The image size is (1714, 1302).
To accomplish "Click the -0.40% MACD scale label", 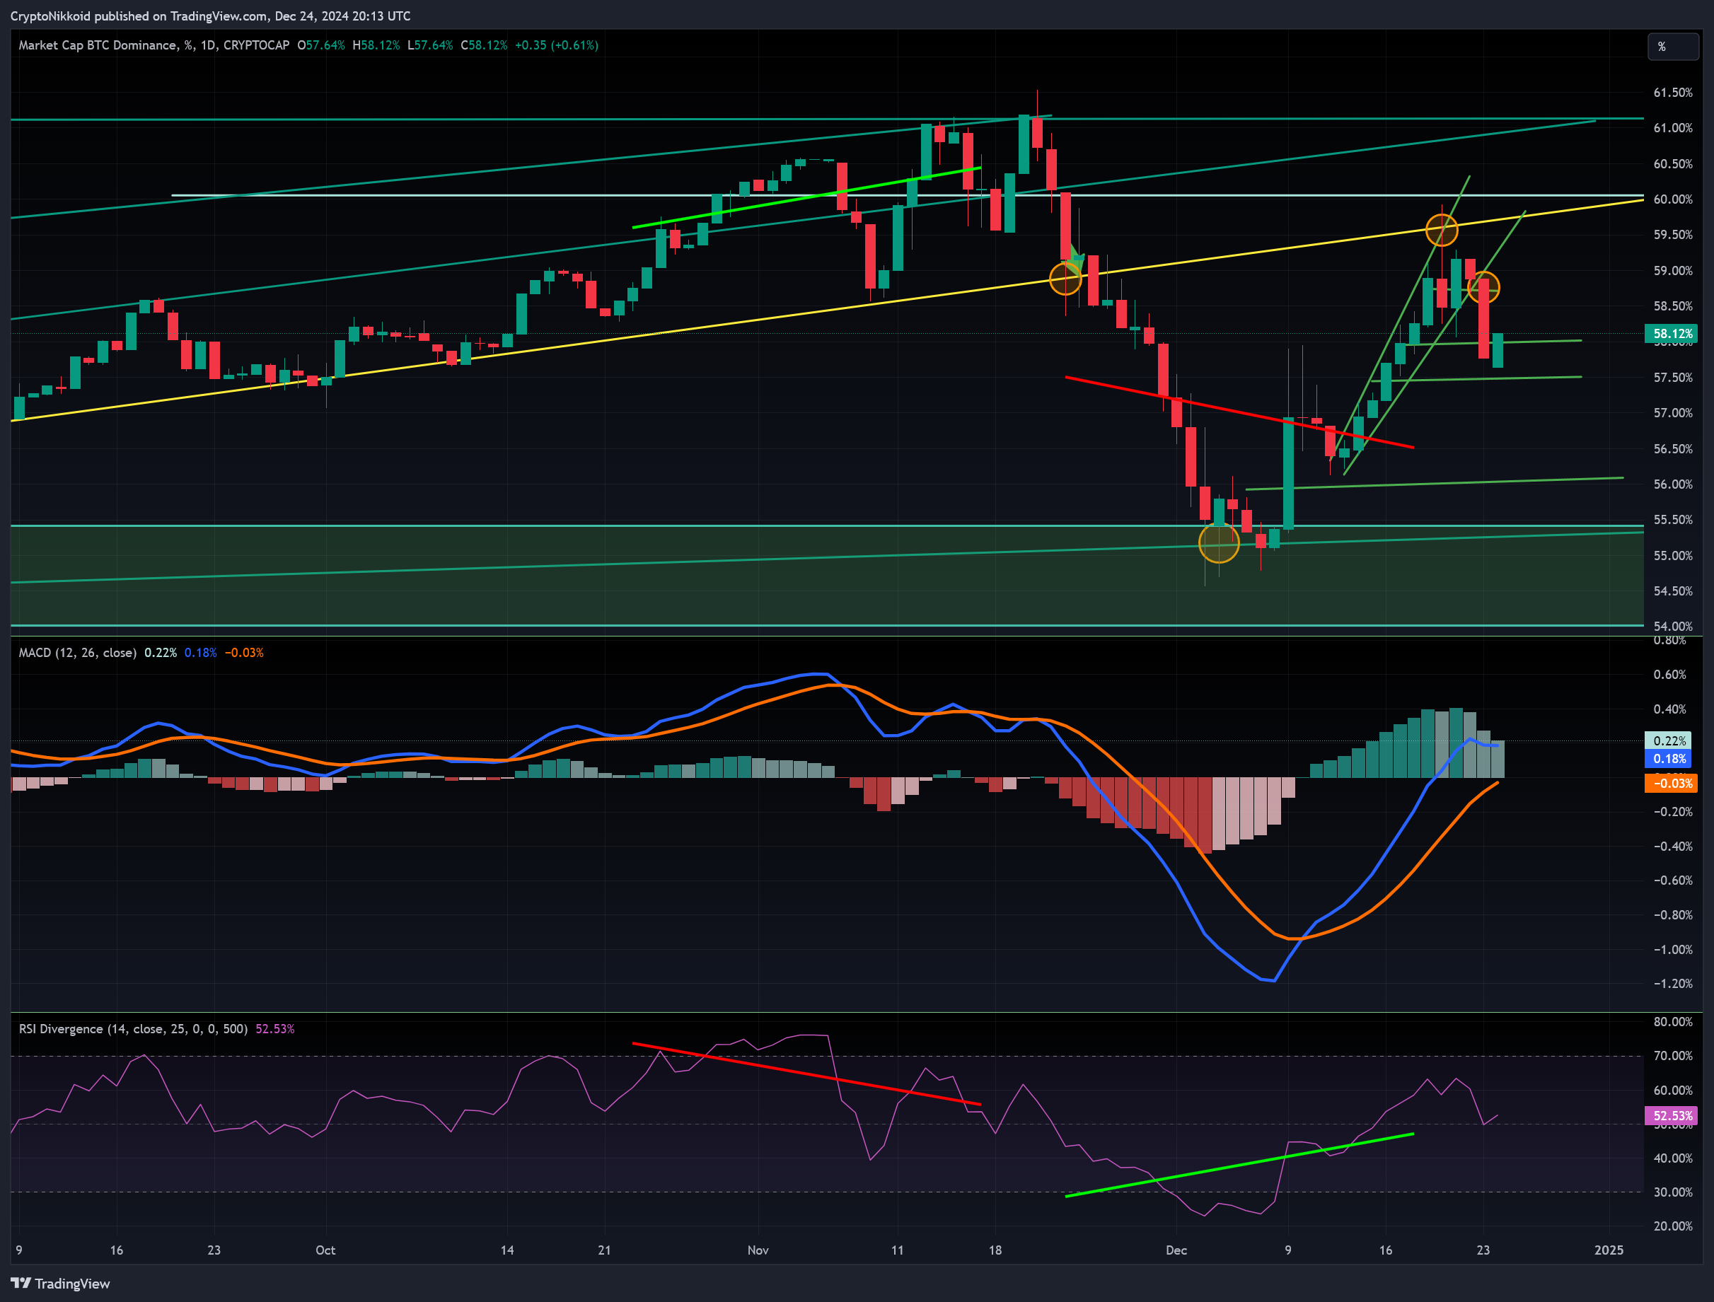I will click(1673, 847).
